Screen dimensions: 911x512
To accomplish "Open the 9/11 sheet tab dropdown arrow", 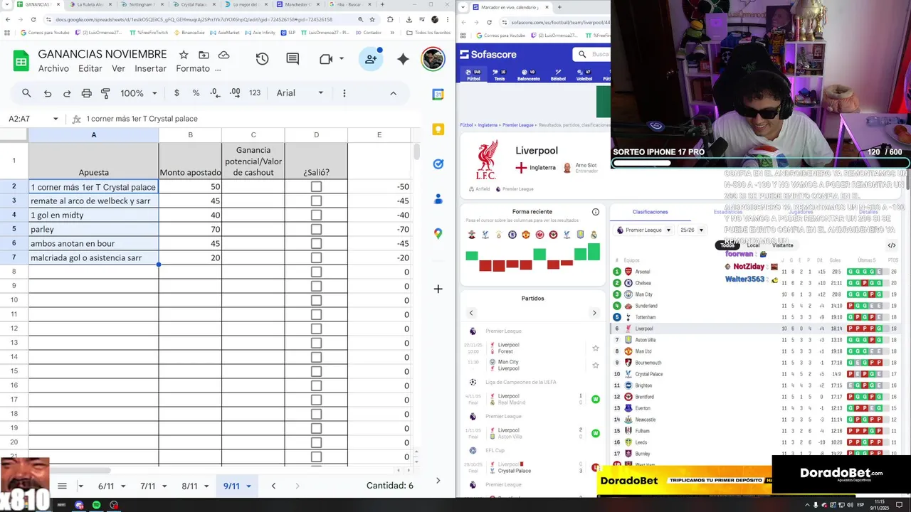I will [248, 486].
